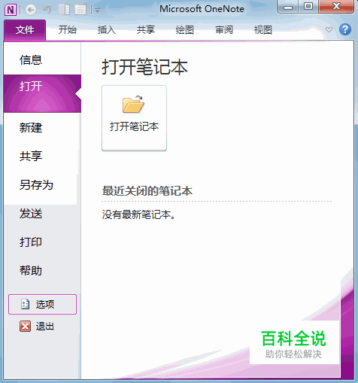
Task: Maximize the OneNote window
Action: pyautogui.click(x=308, y=7)
